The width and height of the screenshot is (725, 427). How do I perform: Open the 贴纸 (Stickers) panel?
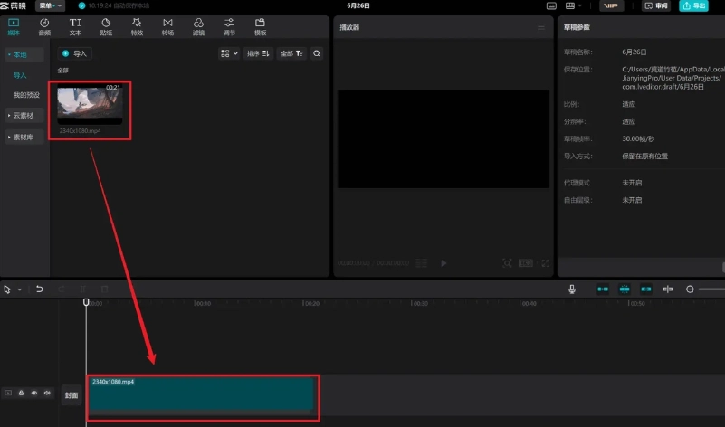[x=106, y=26]
